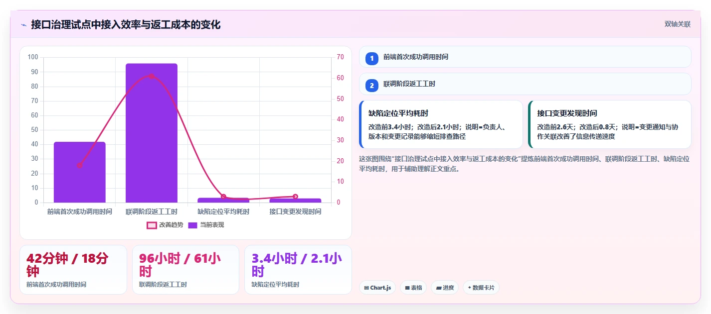Click the 表格 tag

pyautogui.click(x=413, y=288)
